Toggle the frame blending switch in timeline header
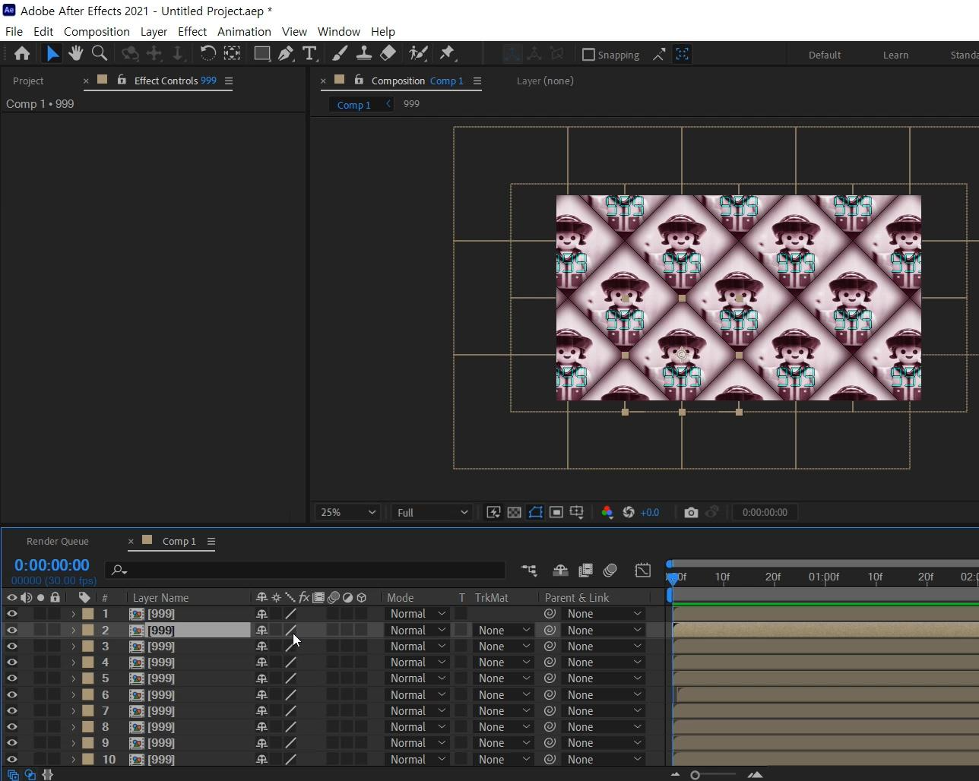 point(585,570)
